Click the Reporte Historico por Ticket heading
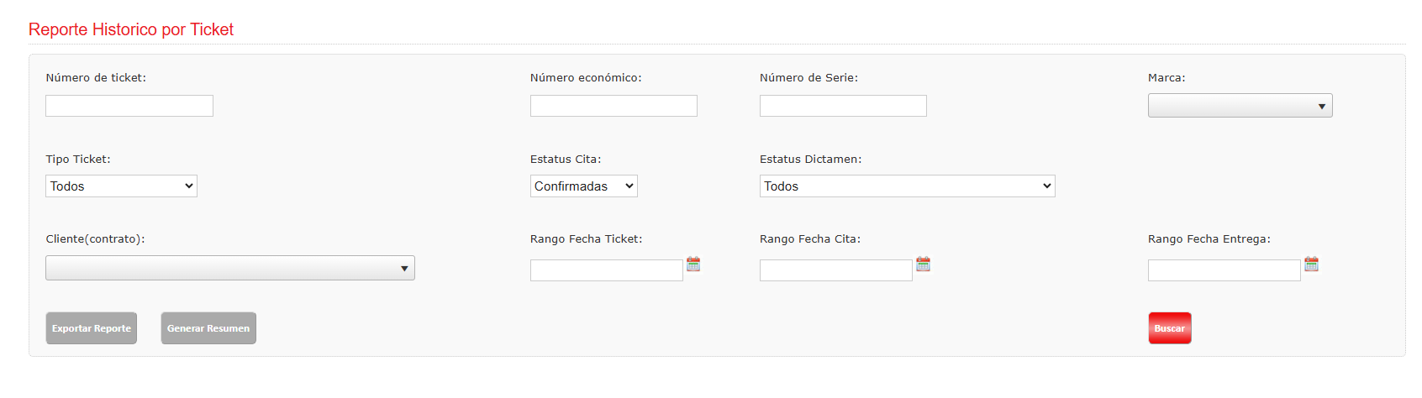The width and height of the screenshot is (1422, 398). [131, 29]
